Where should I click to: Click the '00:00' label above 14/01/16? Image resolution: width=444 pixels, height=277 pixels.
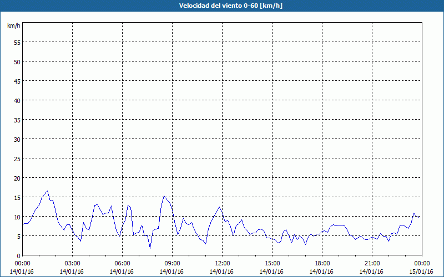pyautogui.click(x=22, y=264)
